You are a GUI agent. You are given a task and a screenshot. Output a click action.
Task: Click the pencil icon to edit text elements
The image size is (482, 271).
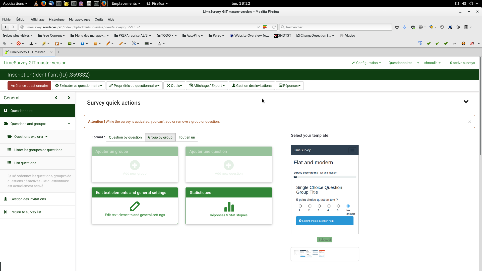135,207
